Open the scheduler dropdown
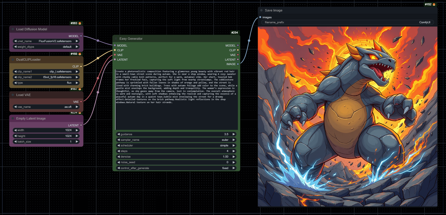Viewport: 446px width, 215px height. pos(176,145)
